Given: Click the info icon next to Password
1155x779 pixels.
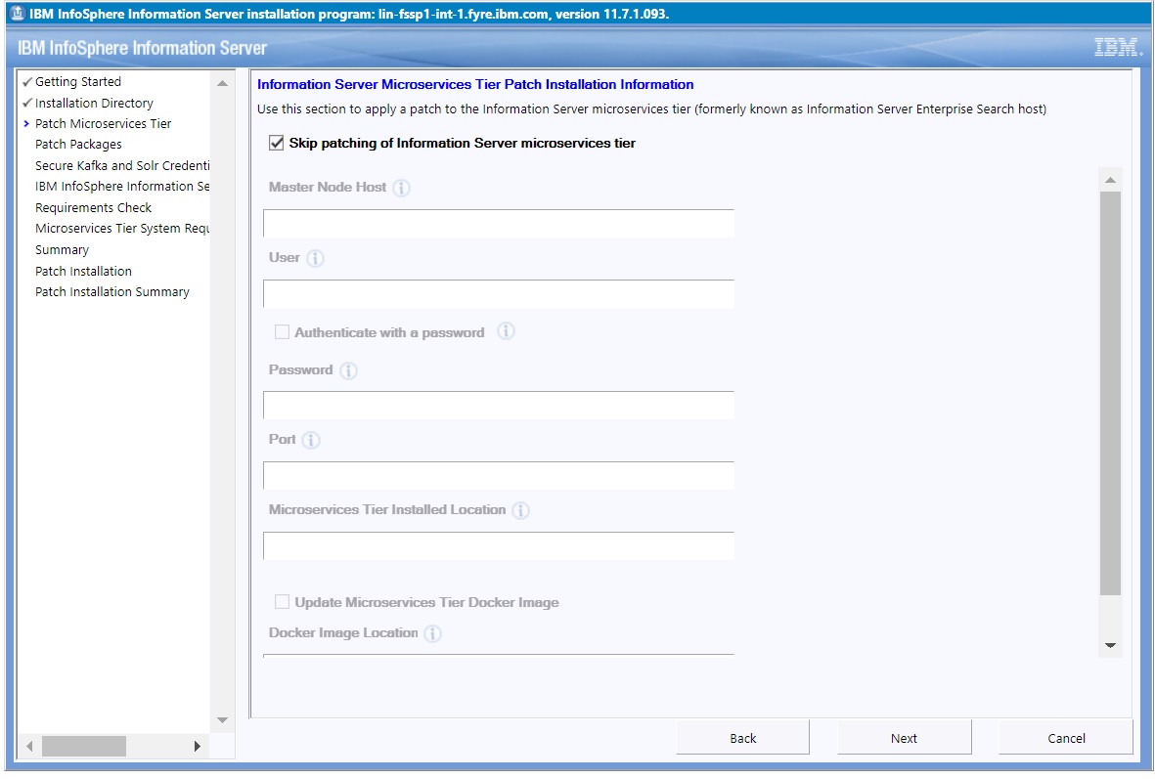Looking at the screenshot, I should (x=348, y=370).
